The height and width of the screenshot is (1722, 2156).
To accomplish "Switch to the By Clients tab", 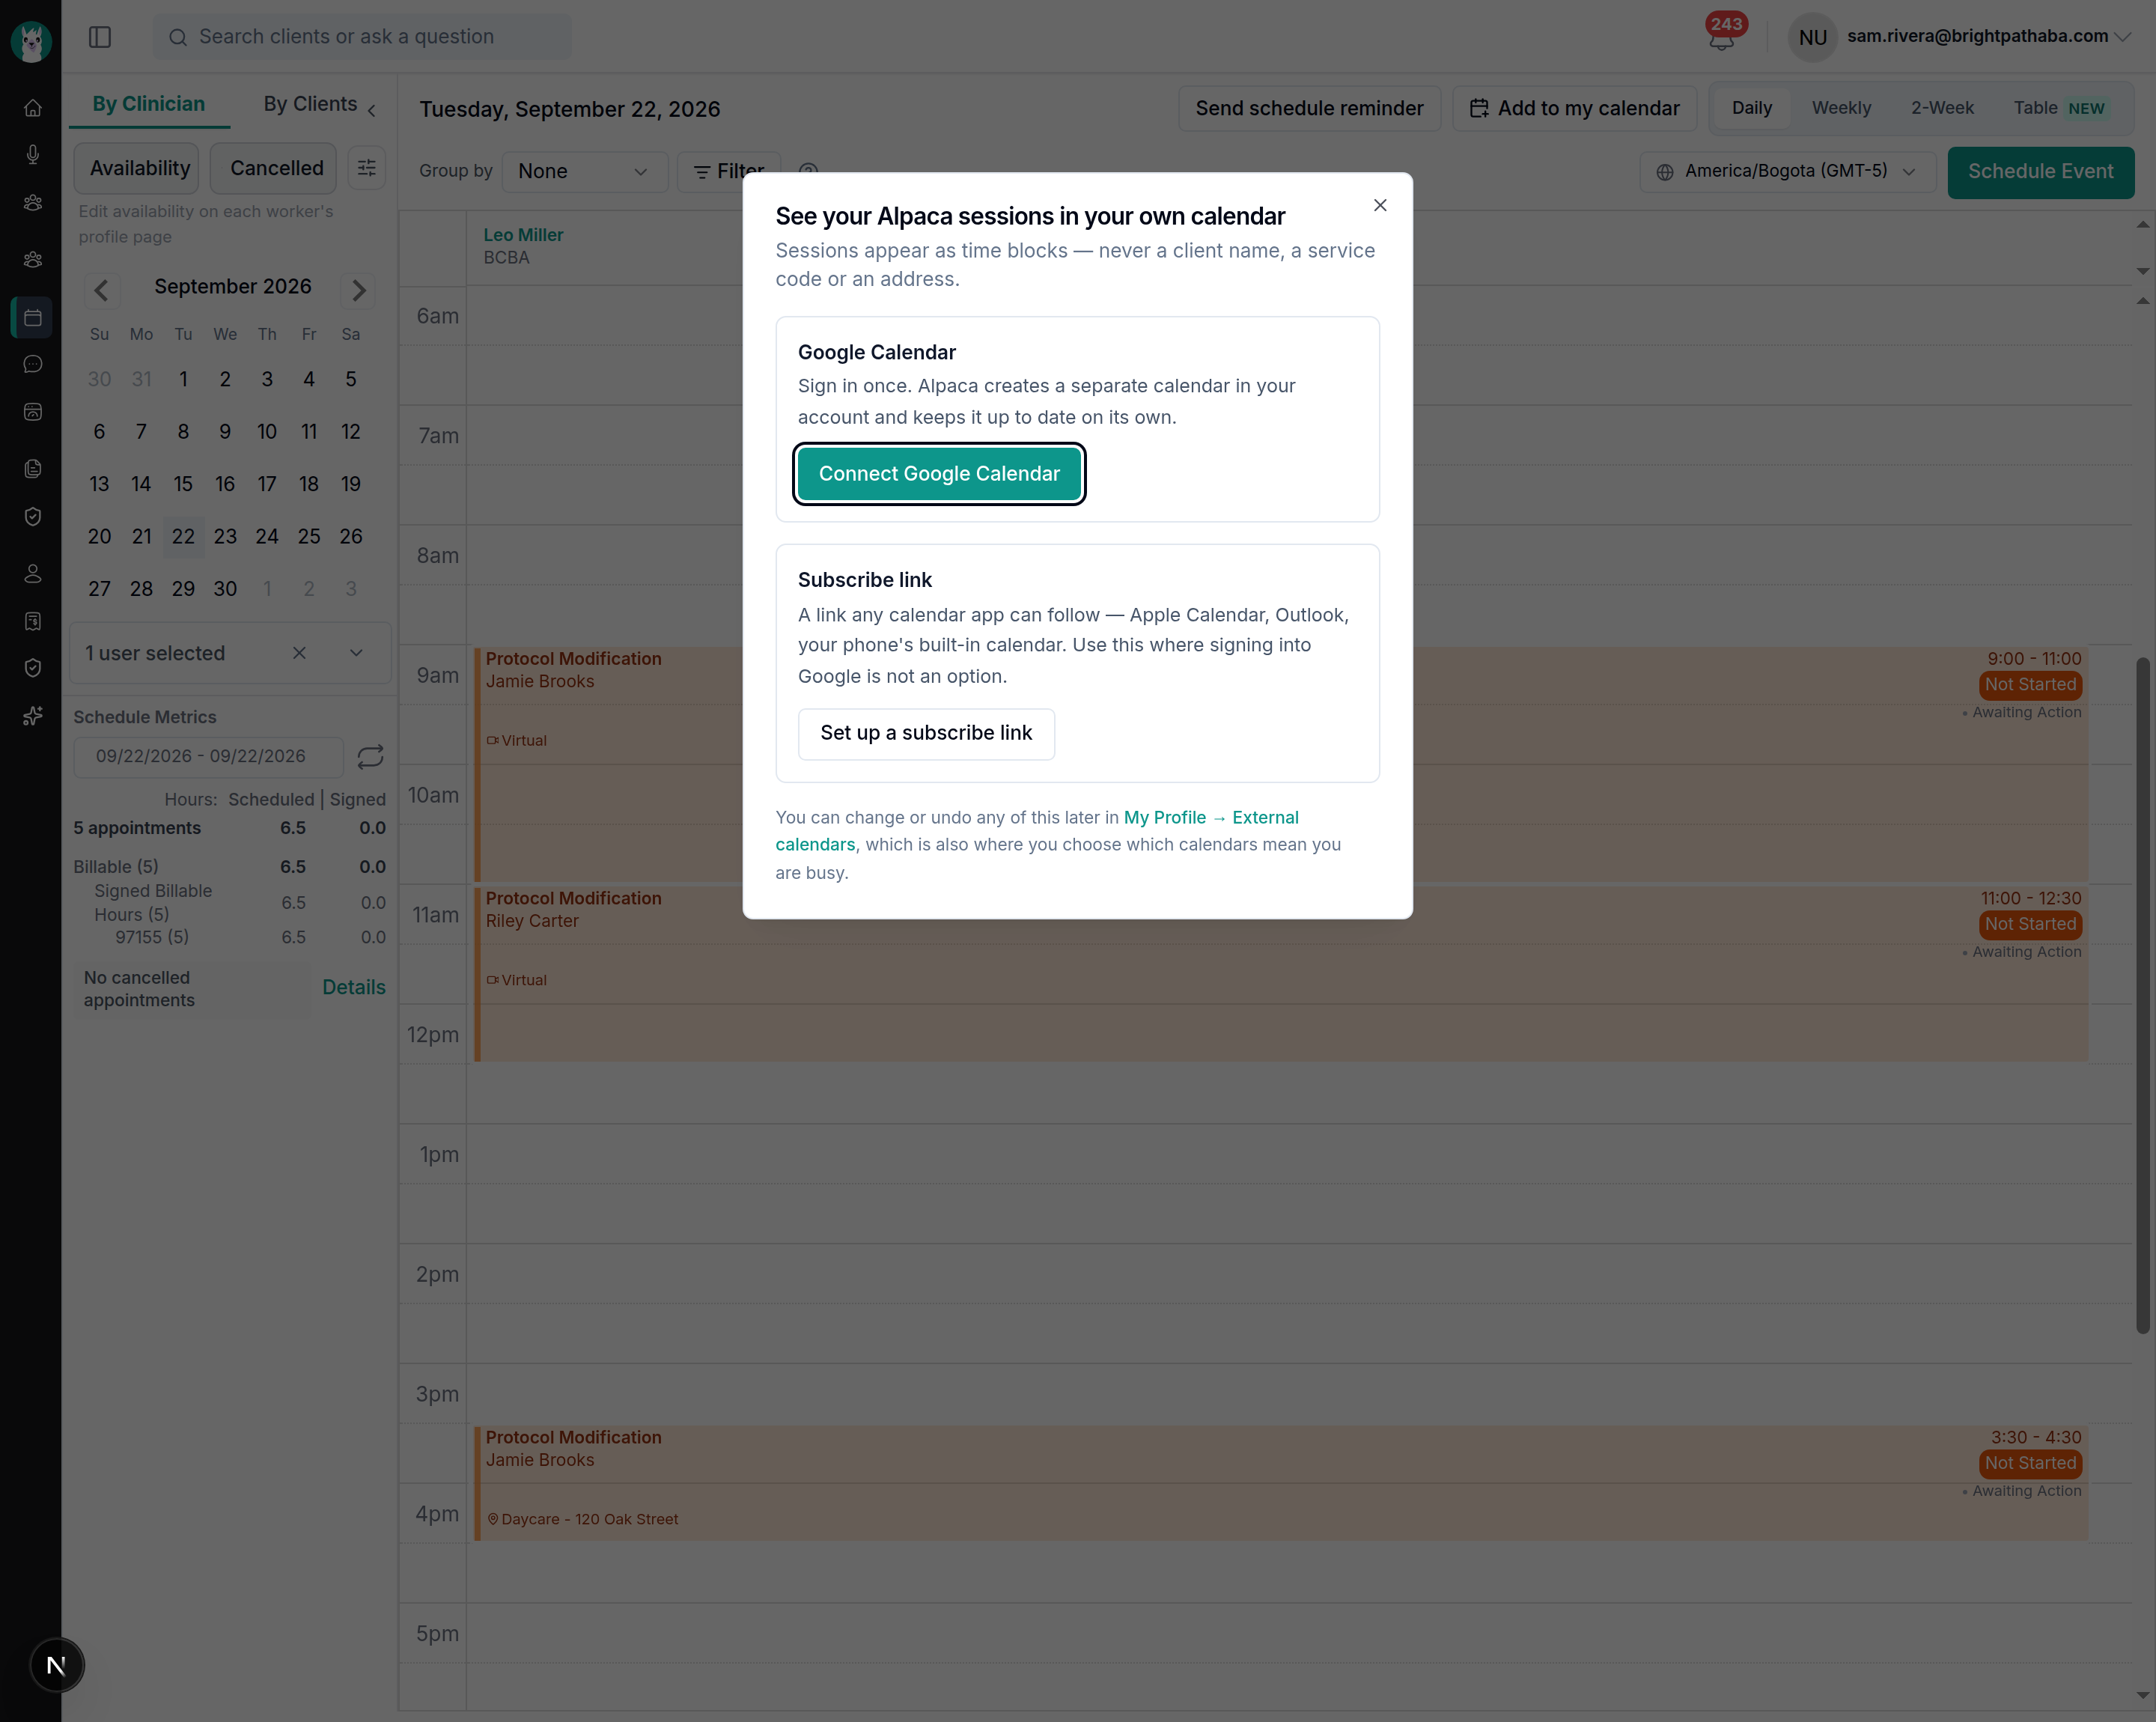I will tap(310, 104).
